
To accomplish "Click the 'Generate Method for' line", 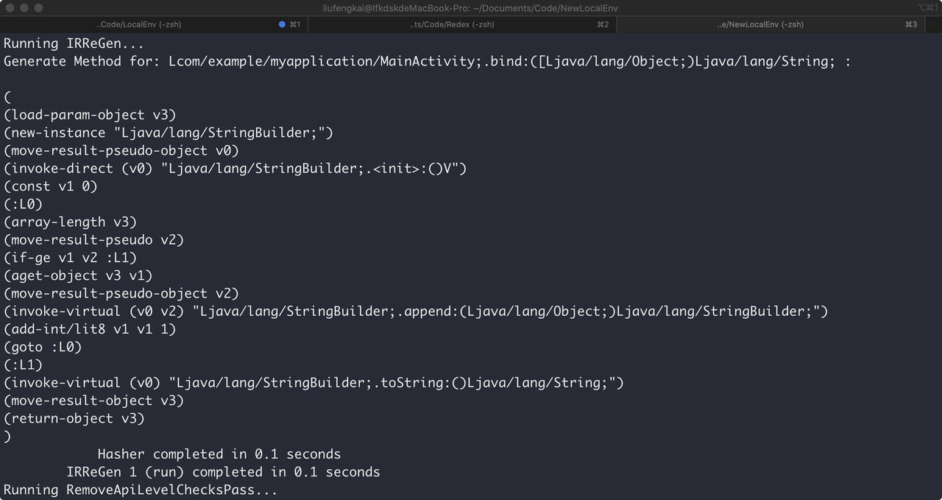I will (427, 61).
